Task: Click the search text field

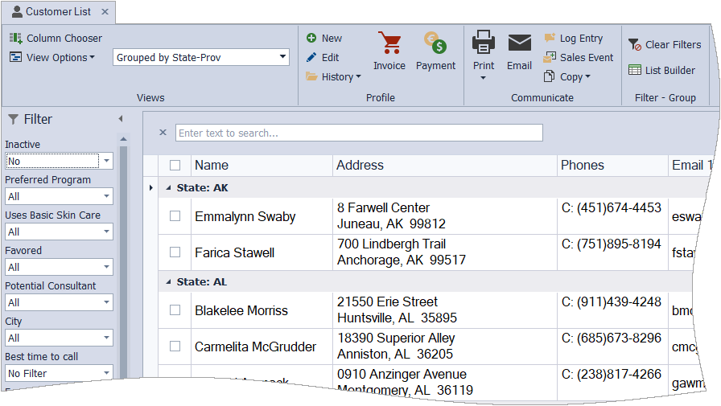Action: click(x=359, y=133)
